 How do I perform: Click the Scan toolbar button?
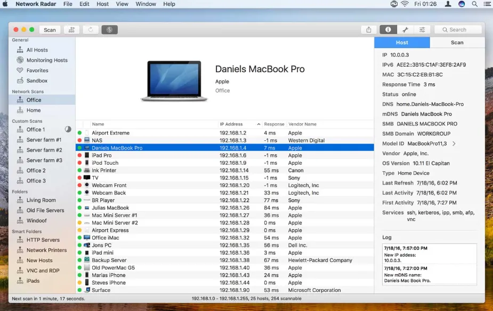pyautogui.click(x=50, y=30)
